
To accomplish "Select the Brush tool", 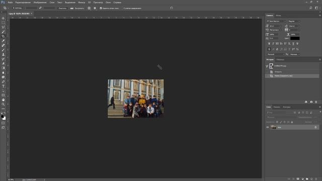I will coord(3,50).
